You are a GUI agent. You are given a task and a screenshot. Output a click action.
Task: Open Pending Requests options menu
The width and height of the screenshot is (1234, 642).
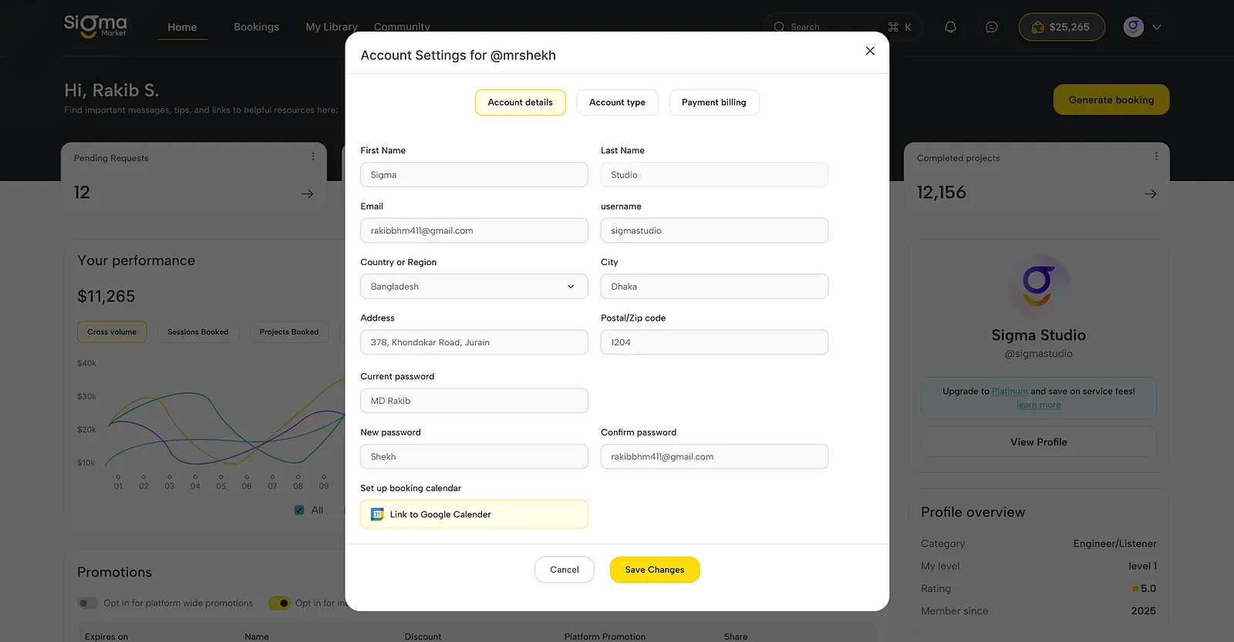click(313, 156)
